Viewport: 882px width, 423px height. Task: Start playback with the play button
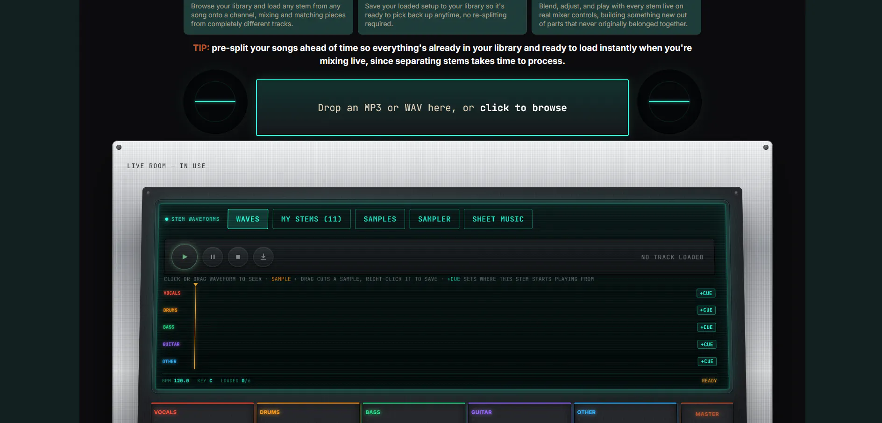coord(185,257)
